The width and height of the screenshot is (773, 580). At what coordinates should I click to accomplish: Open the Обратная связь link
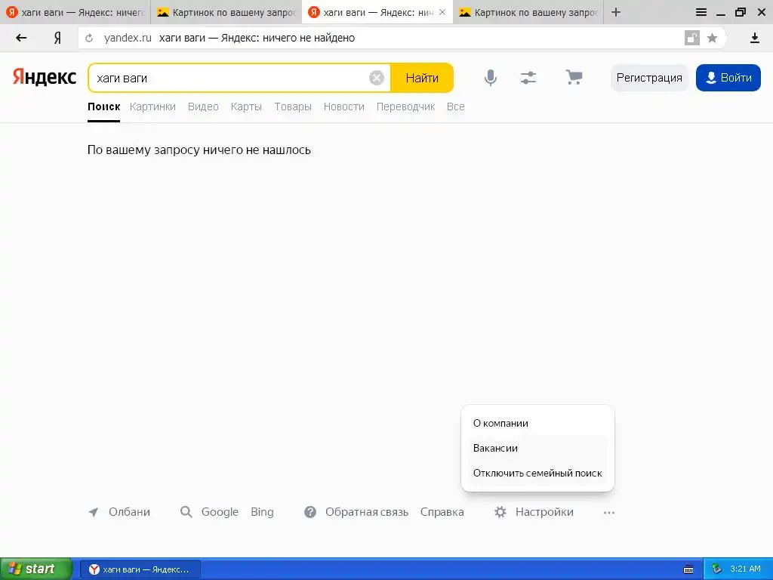coord(367,512)
